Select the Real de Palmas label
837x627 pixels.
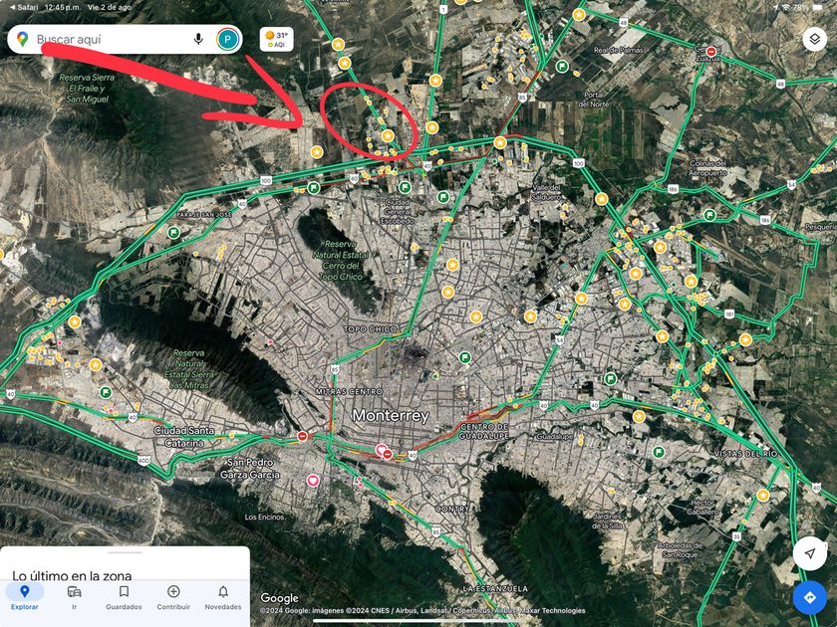[618, 50]
